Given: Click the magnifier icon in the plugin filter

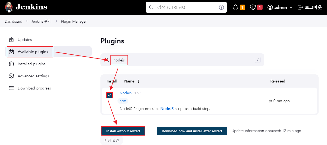Looking at the screenshot, I should (107, 60).
